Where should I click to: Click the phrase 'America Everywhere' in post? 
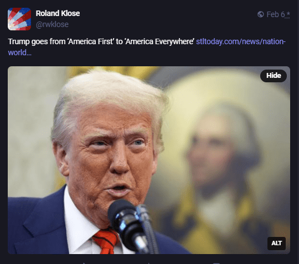[x=160, y=41]
